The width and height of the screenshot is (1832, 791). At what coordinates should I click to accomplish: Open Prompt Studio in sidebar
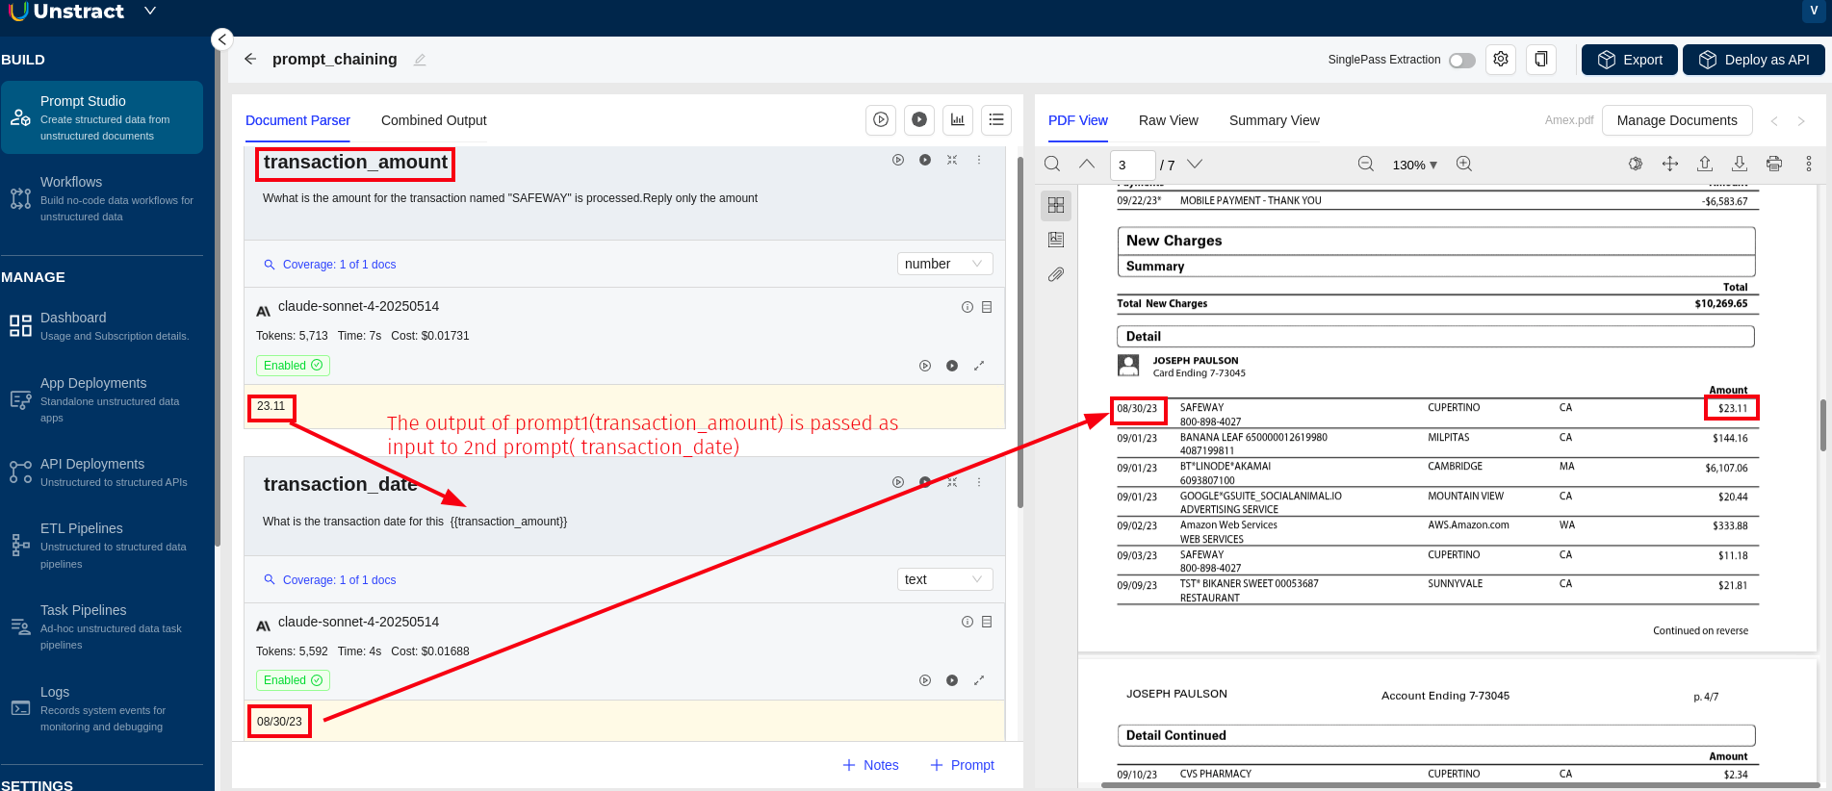102,117
